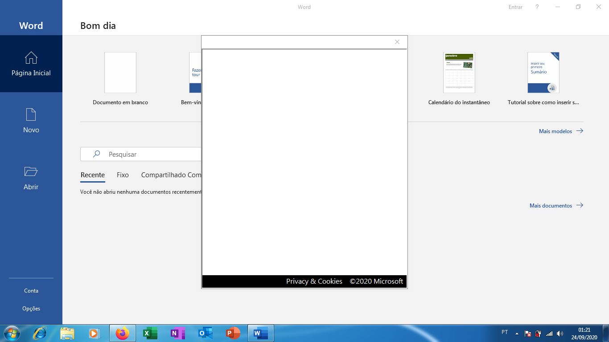Switch to the Fixo tab

(x=123, y=175)
